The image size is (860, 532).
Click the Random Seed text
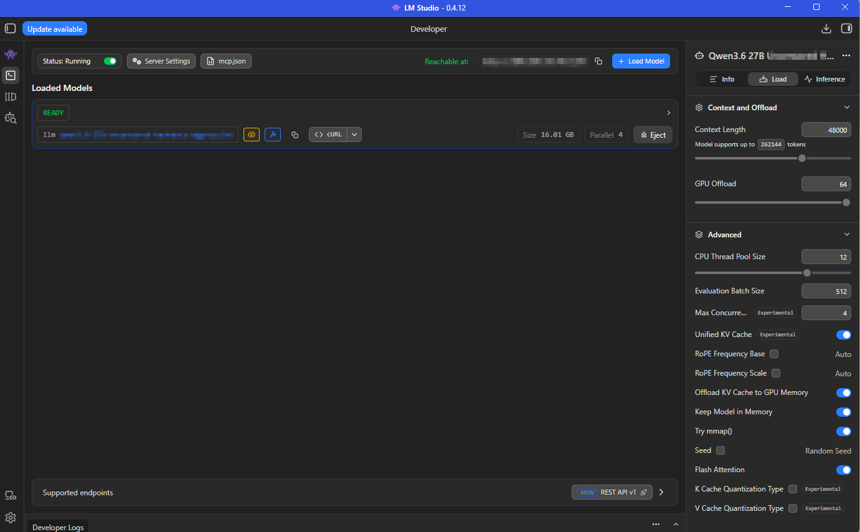(x=828, y=450)
